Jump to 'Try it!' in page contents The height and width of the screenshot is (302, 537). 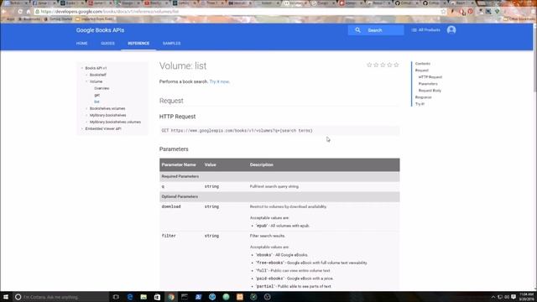pos(420,104)
